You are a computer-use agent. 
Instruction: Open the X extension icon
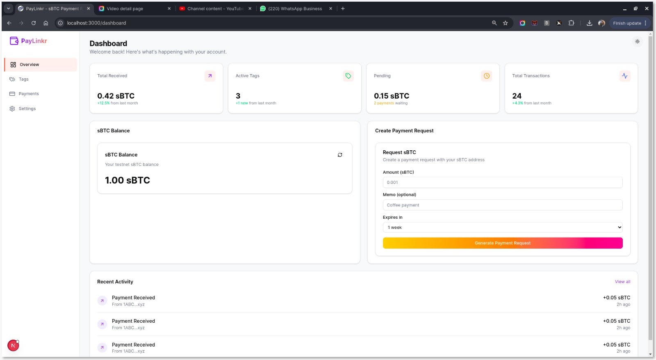[x=559, y=23]
